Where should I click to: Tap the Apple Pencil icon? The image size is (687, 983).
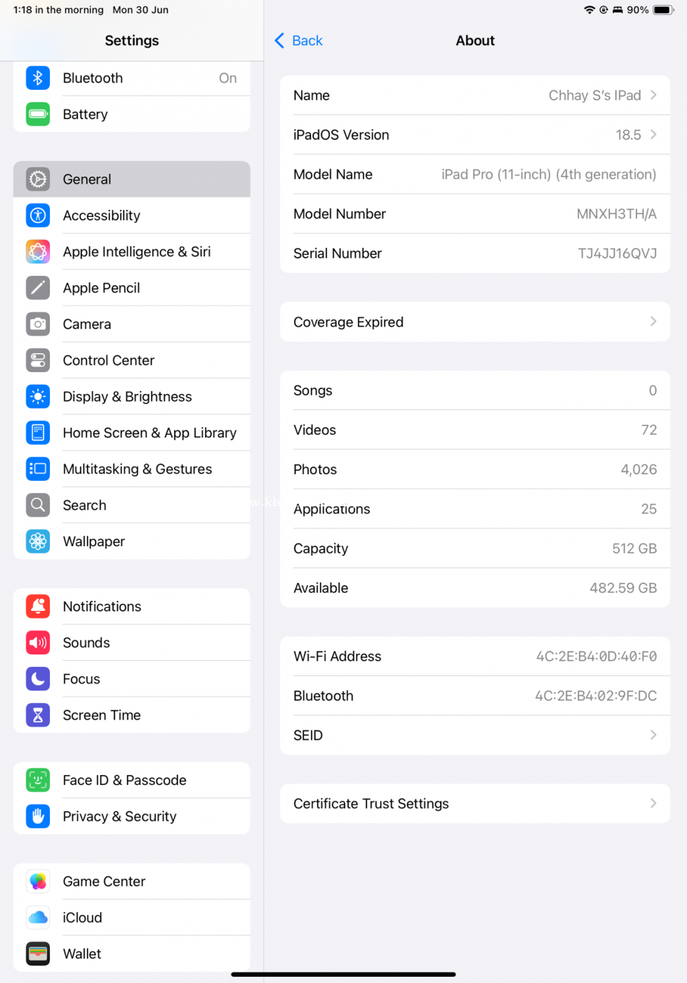click(38, 288)
